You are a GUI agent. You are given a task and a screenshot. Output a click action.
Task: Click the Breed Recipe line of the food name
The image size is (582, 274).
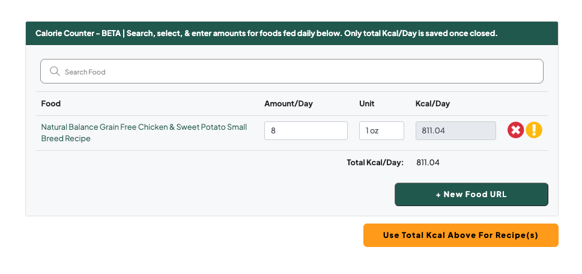65,138
